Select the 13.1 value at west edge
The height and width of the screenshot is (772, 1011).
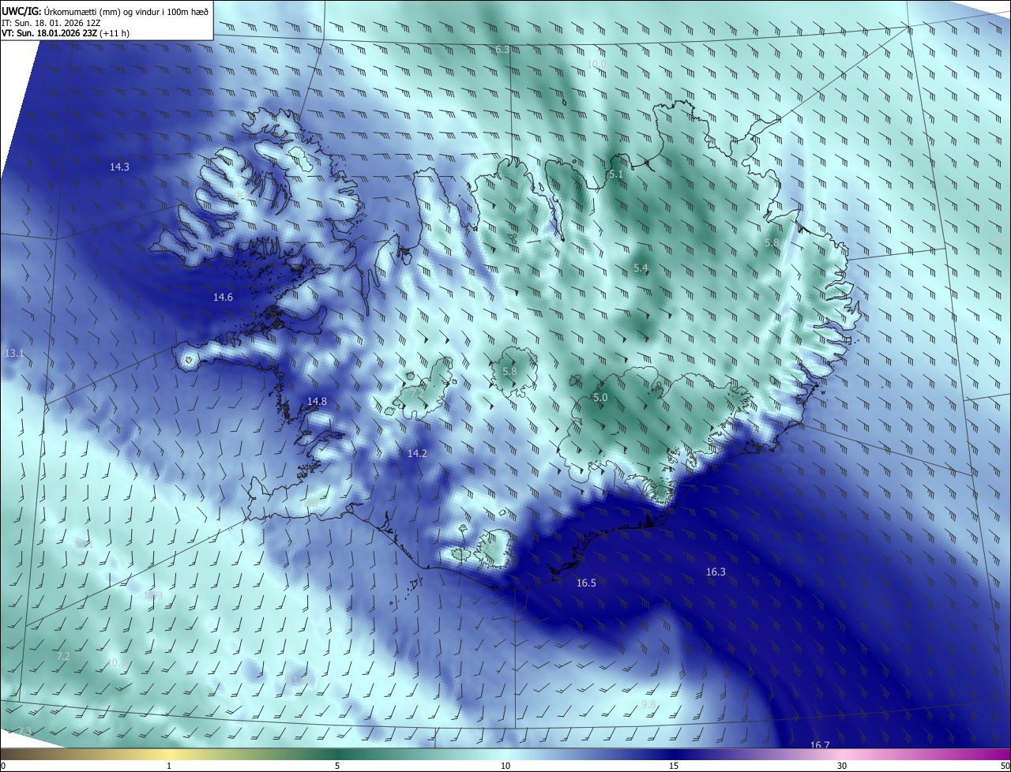(14, 353)
